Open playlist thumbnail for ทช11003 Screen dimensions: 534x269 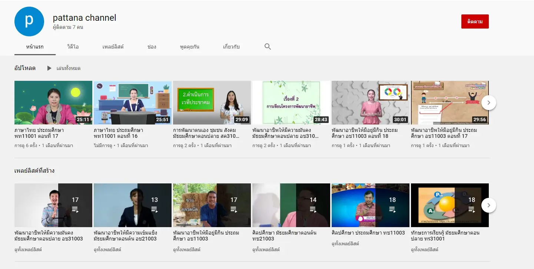(x=371, y=205)
